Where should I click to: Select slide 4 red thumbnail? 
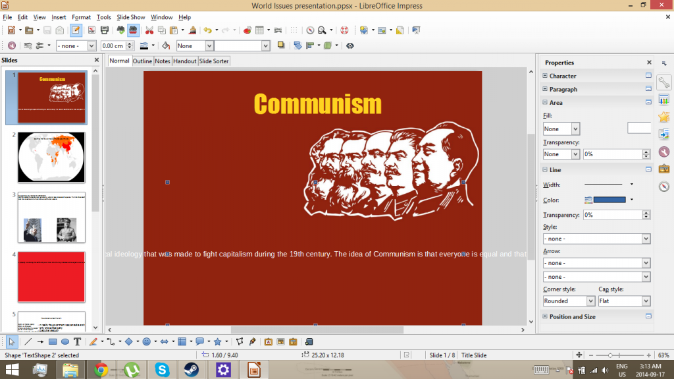click(51, 277)
